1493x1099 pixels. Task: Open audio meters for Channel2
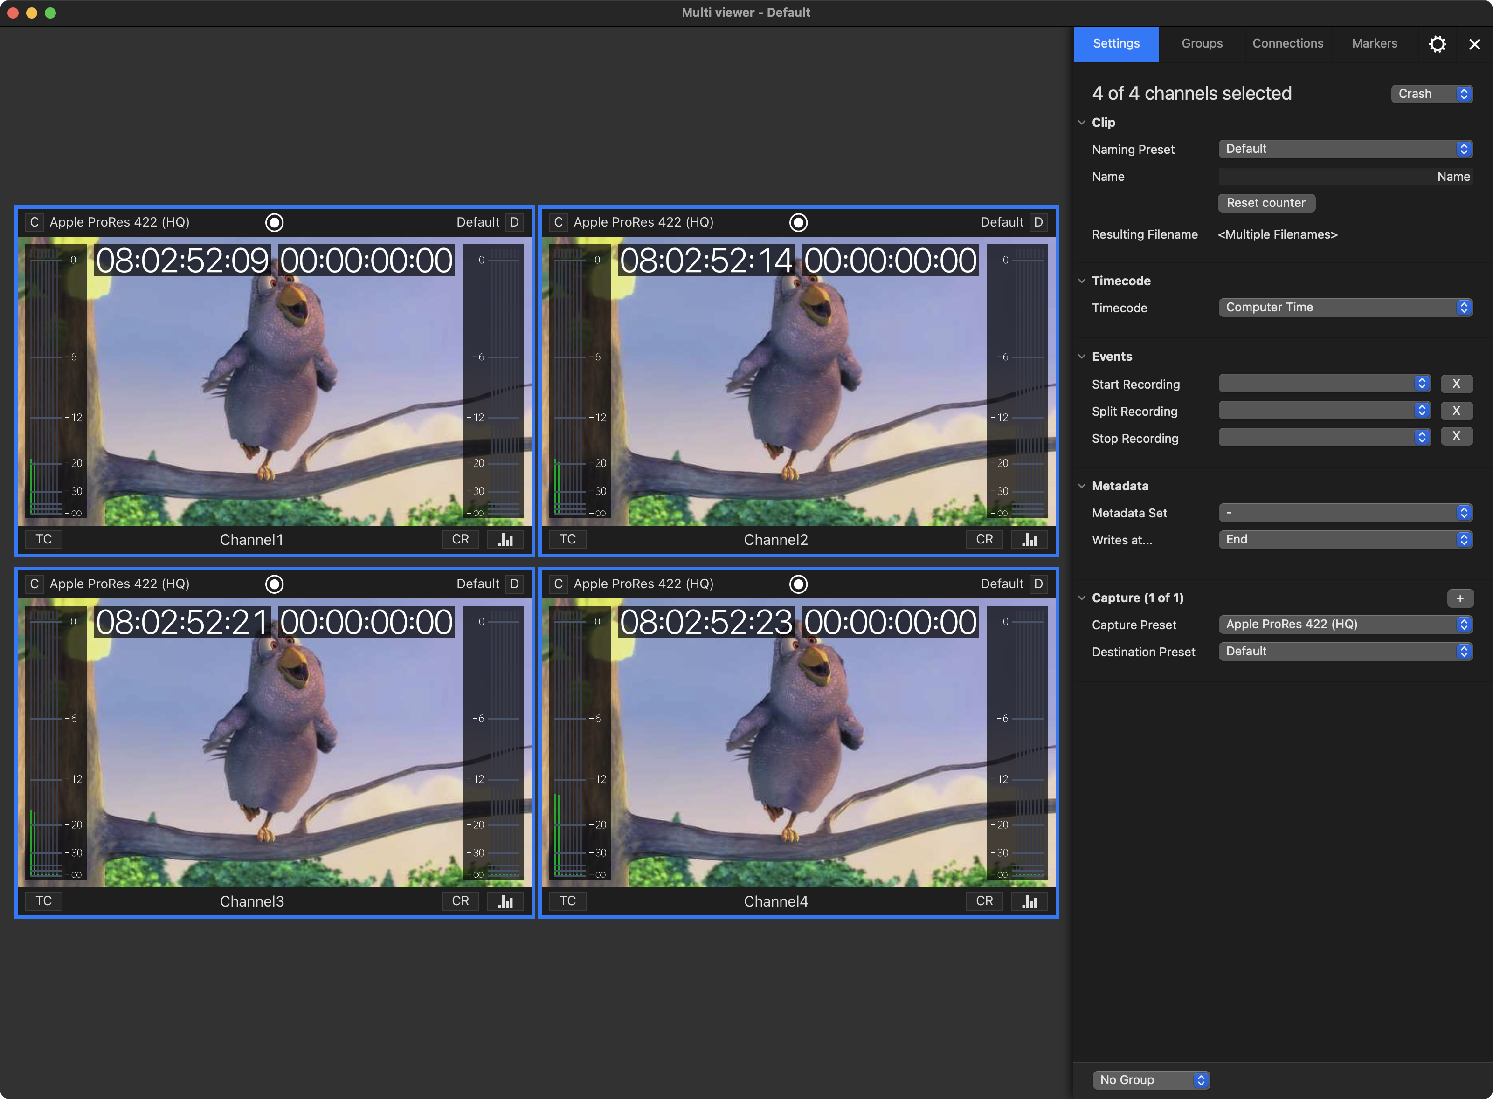[1029, 540]
